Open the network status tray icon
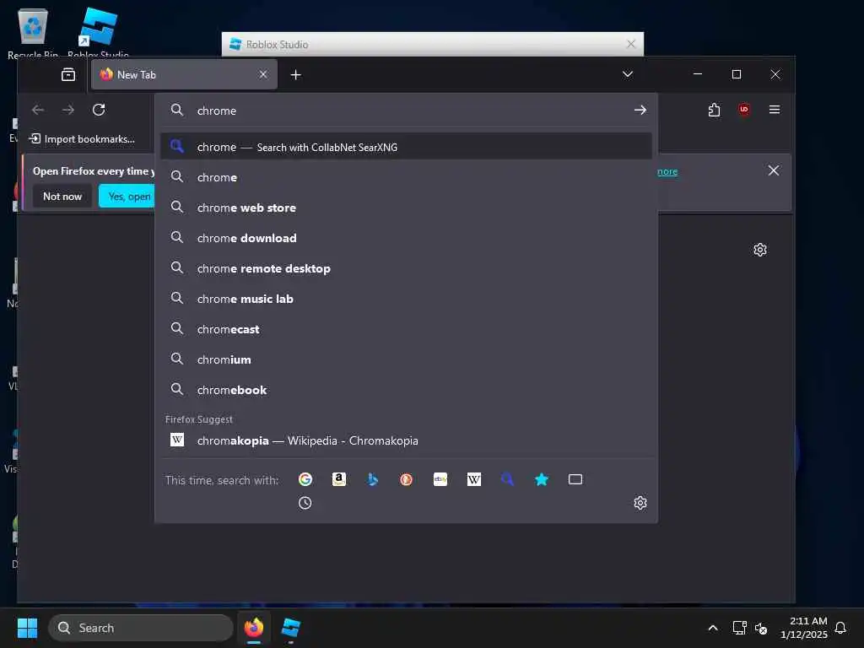 coord(739,628)
